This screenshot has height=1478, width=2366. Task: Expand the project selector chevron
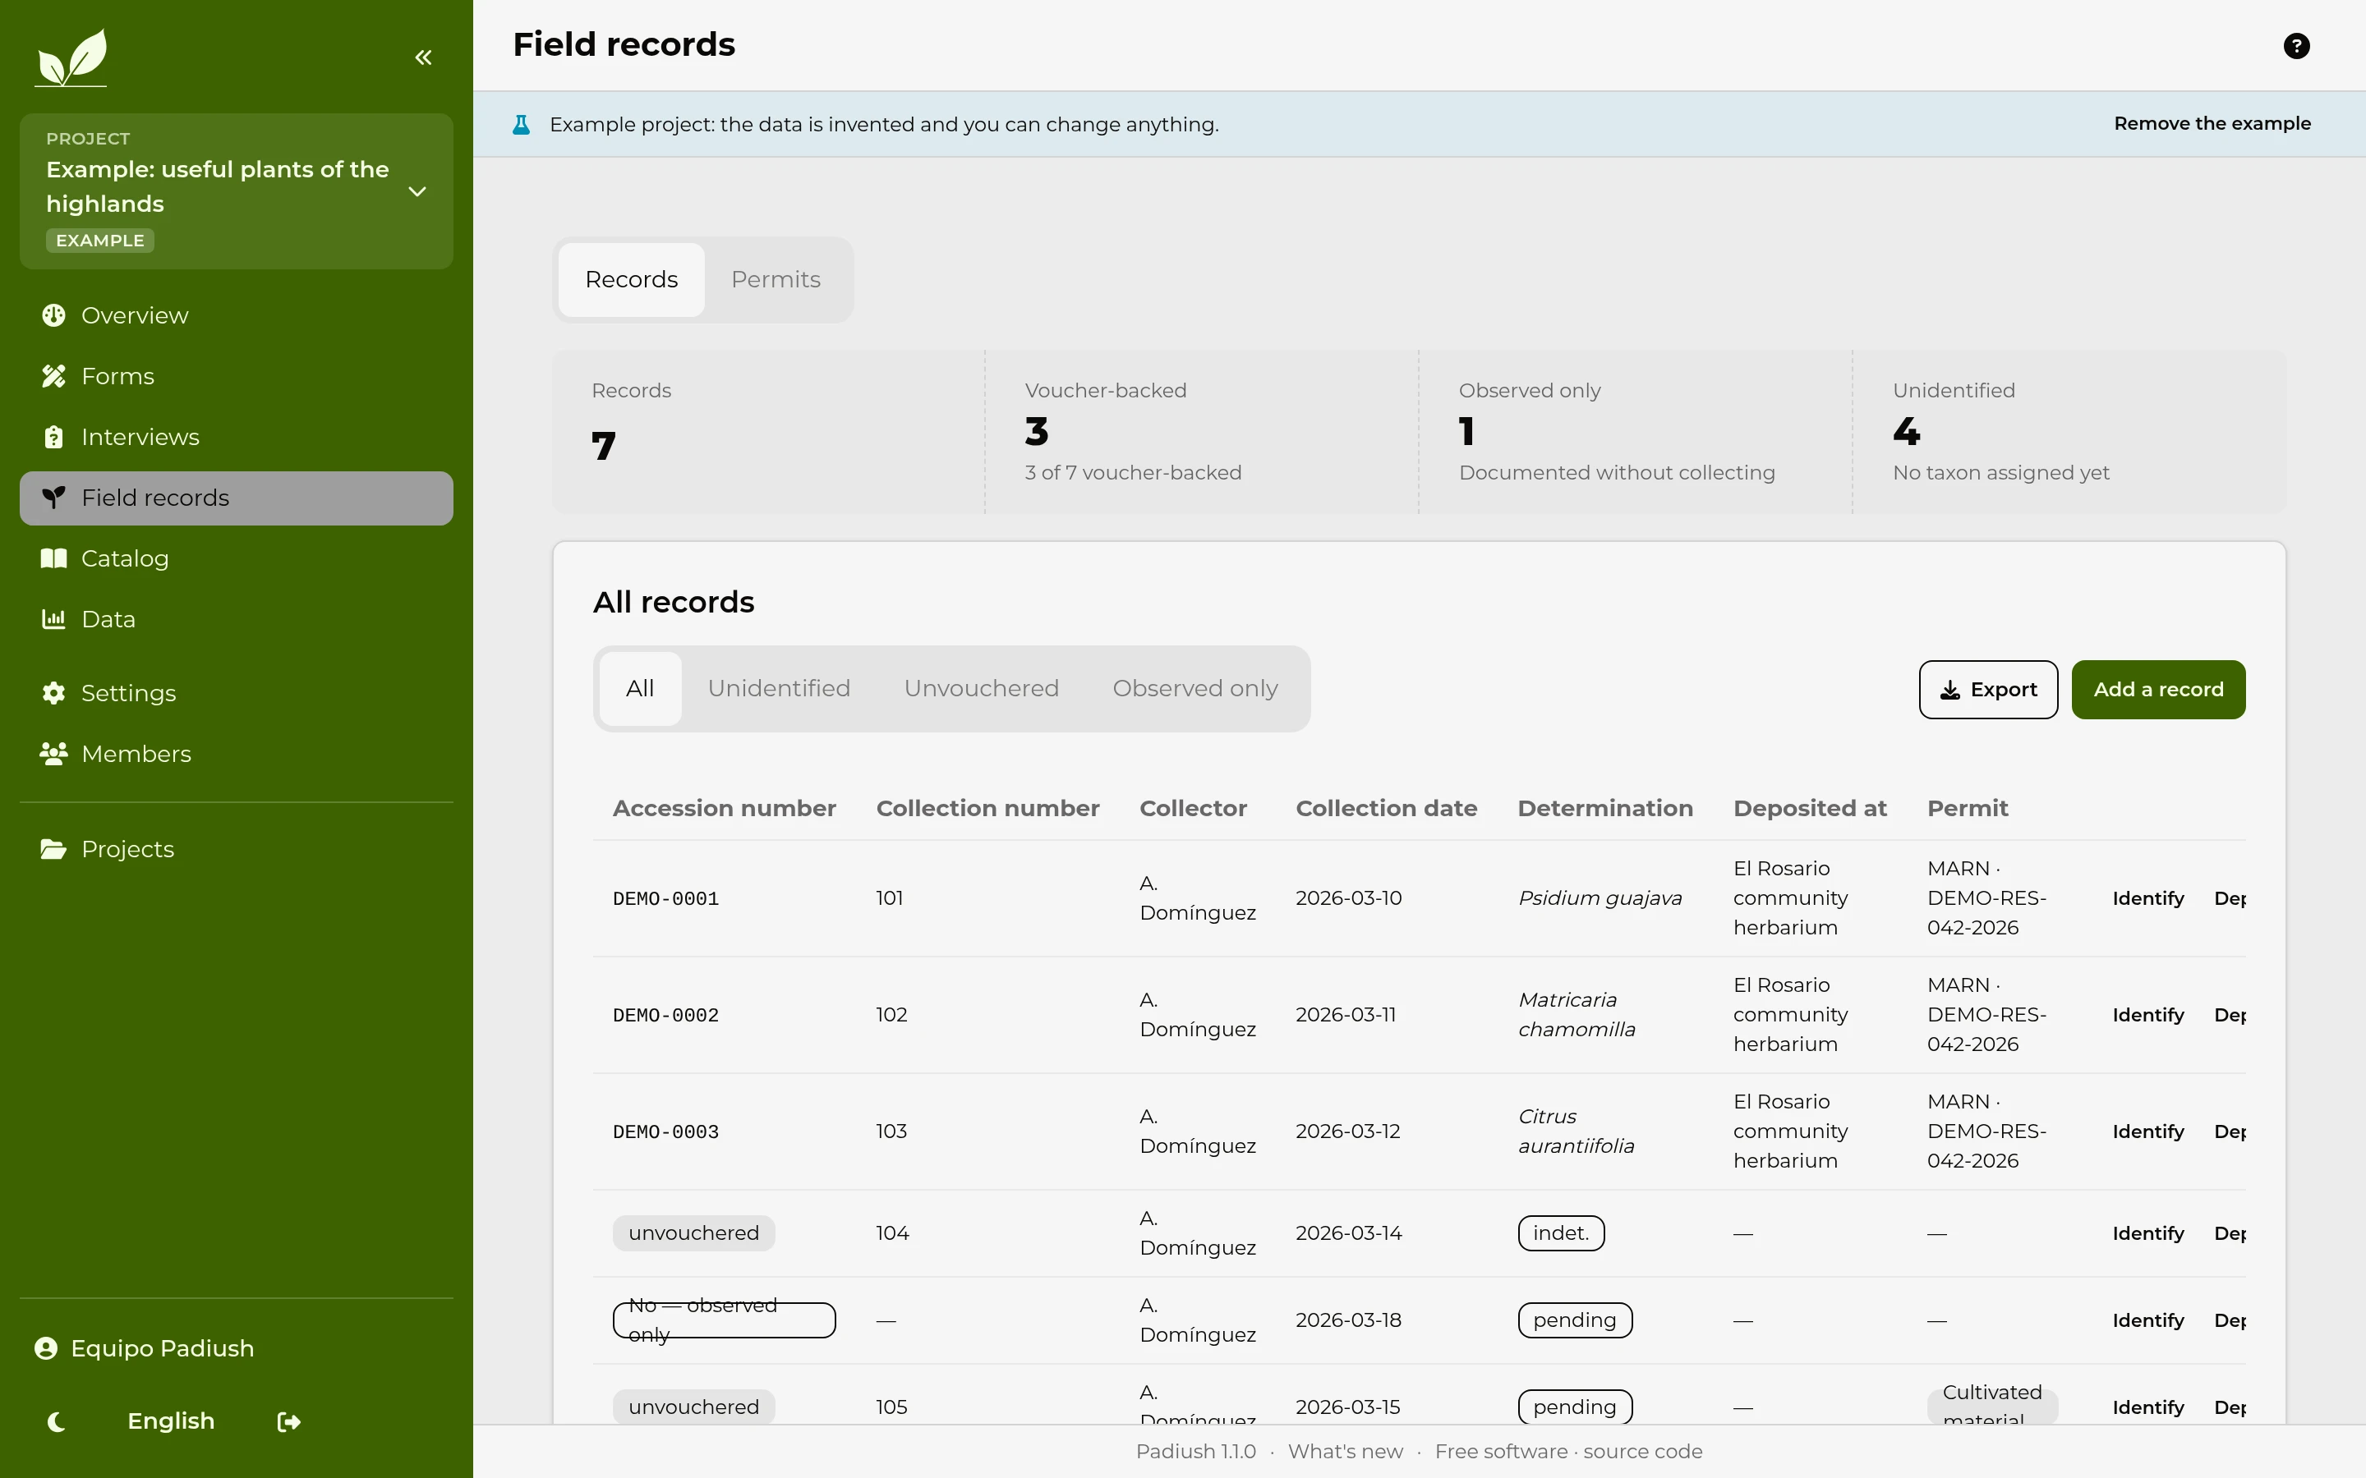click(x=417, y=191)
